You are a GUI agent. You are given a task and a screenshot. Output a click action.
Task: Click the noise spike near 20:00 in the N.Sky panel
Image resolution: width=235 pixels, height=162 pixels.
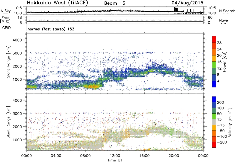click(176, 9)
